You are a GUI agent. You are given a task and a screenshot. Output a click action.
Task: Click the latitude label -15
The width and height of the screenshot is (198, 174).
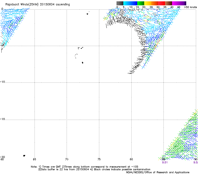(x=2, y=119)
